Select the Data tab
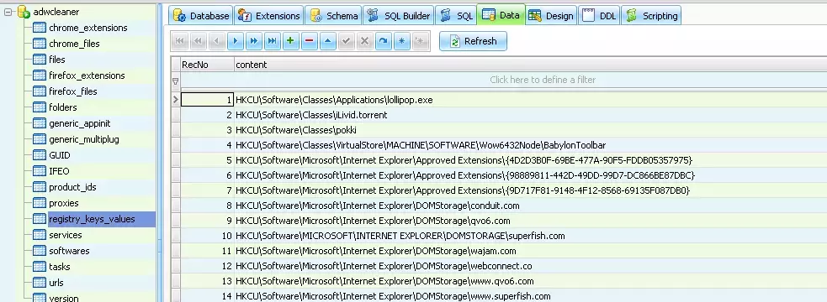The height and width of the screenshot is (302, 827). coord(501,15)
